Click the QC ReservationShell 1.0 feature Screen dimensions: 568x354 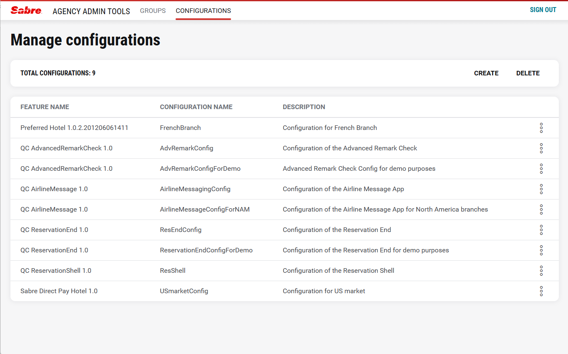(56, 271)
